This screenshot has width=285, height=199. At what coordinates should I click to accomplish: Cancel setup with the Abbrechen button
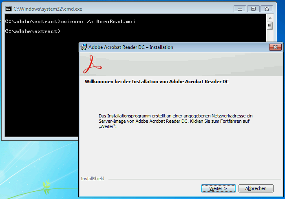(x=256, y=188)
